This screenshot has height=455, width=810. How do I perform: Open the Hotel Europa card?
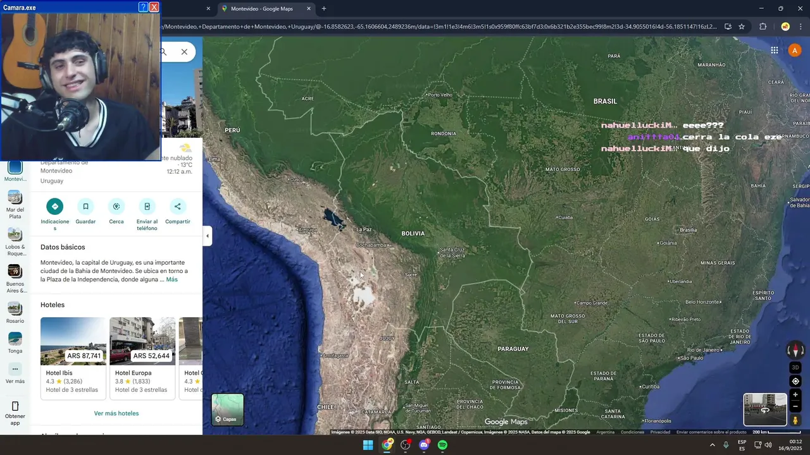coord(142,358)
